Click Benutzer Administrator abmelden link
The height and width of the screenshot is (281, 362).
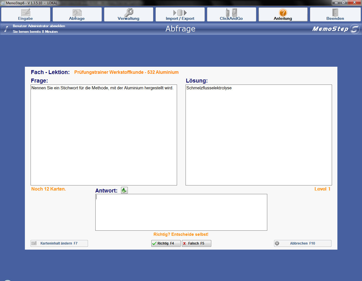tap(39, 26)
